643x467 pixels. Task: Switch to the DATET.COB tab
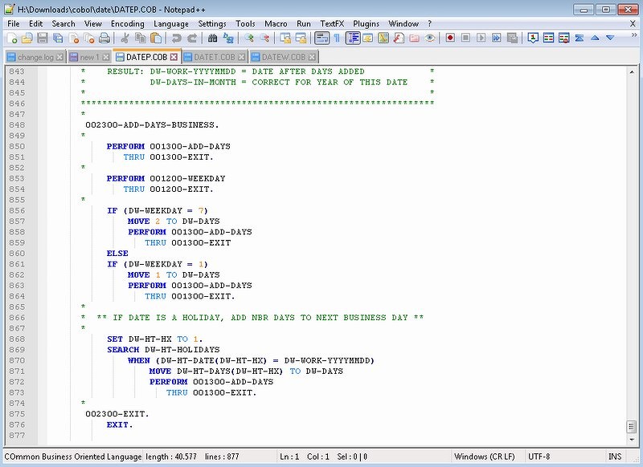(215, 57)
